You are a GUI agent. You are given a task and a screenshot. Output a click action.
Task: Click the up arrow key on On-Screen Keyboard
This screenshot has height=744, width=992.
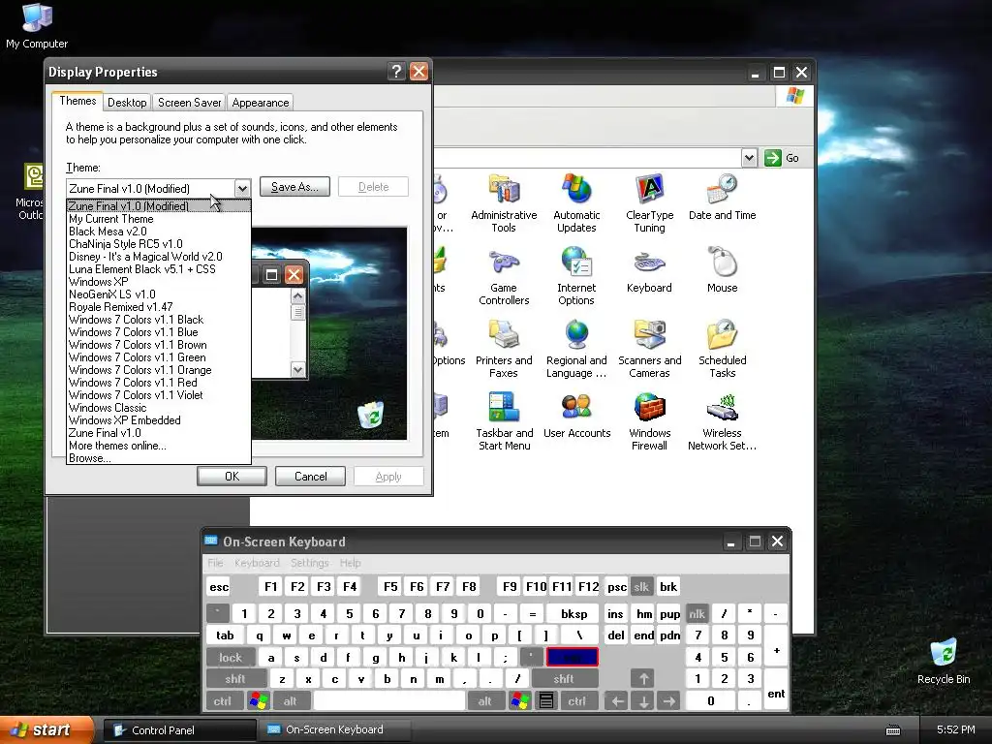coord(643,679)
